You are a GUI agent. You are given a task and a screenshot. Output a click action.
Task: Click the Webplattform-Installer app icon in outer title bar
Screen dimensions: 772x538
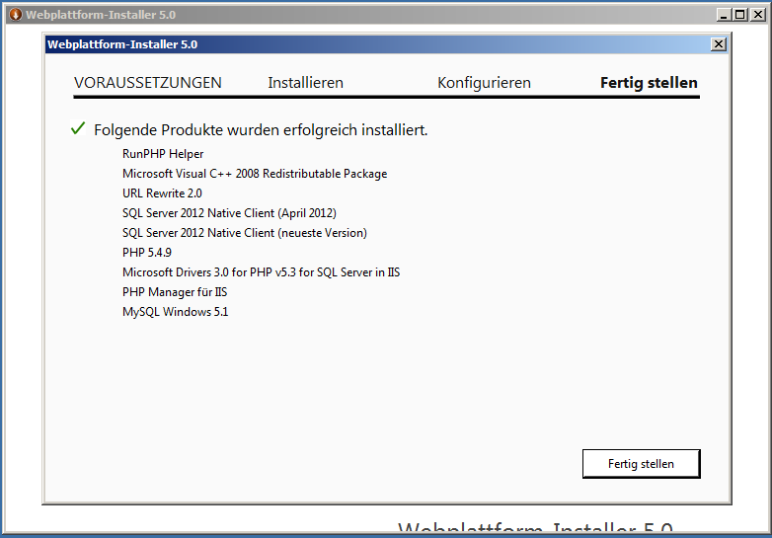15,15
